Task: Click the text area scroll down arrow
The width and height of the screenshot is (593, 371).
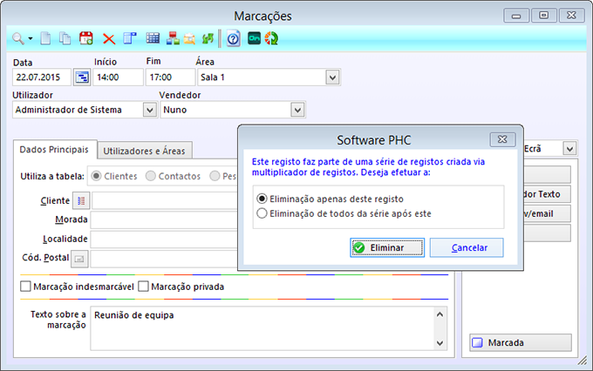Action: pyautogui.click(x=440, y=343)
